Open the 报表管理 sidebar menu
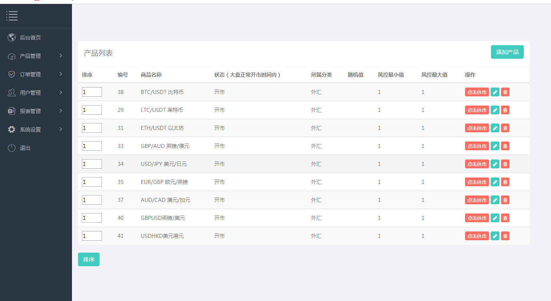Viewport: 551px width, 301px height. point(36,111)
